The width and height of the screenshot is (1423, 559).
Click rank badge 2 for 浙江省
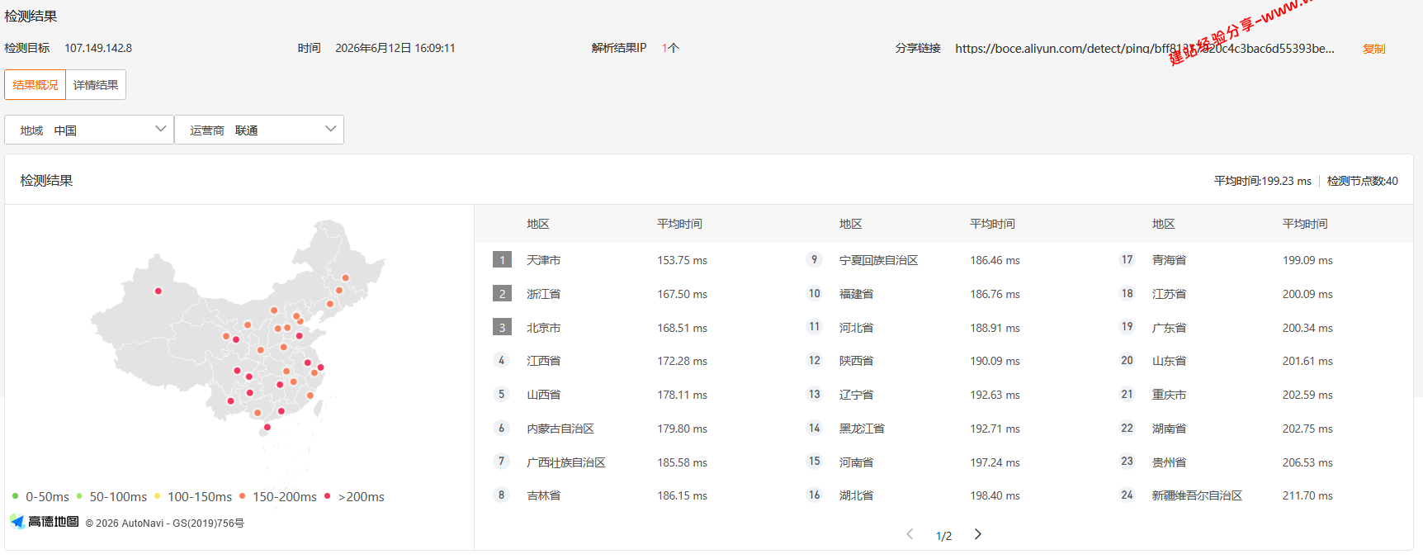pos(502,294)
